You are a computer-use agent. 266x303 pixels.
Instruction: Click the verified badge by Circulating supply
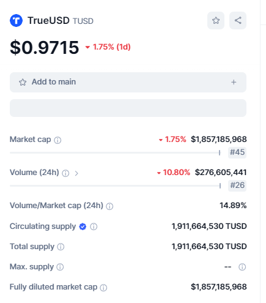click(83, 226)
